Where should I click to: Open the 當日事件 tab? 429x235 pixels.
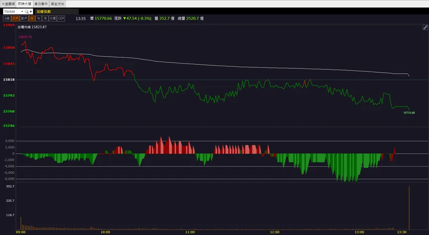pos(41,4)
